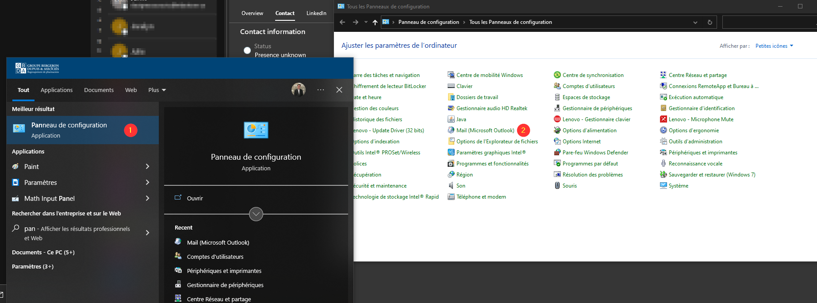Open recent locations dropdown in Explorer navigation
Image resolution: width=817 pixels, height=303 pixels.
(x=366, y=22)
